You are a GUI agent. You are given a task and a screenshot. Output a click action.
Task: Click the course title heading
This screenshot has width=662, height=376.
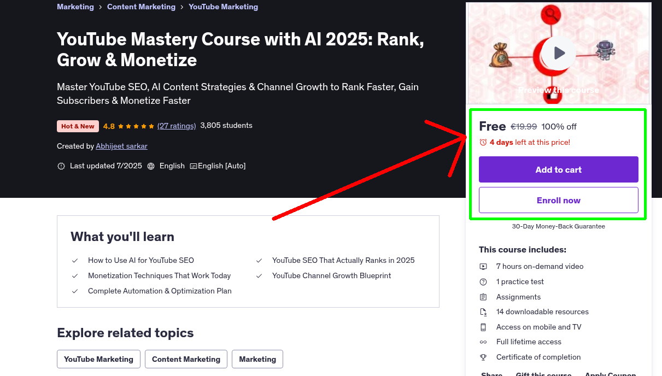[x=241, y=49]
